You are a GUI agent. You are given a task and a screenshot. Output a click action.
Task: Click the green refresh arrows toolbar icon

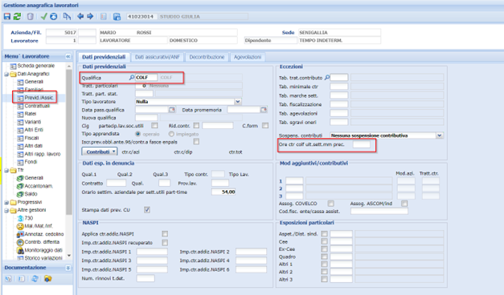[x=17, y=16]
